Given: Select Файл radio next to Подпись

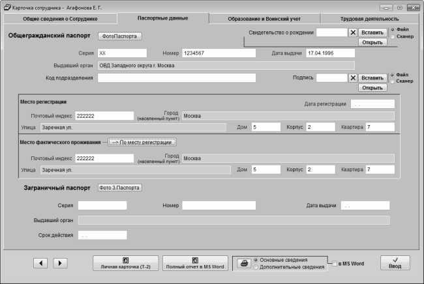Looking at the screenshot, I should click(x=392, y=75).
